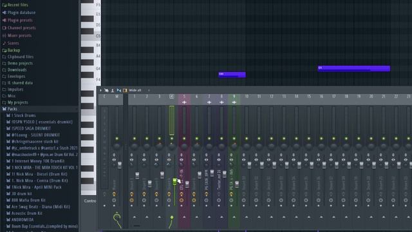Click the orange latency icon on Insert 1
Image resolution: width=412 pixels, height=232 pixels.
131,194
